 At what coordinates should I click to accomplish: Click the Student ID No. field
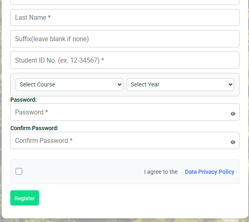(125, 60)
